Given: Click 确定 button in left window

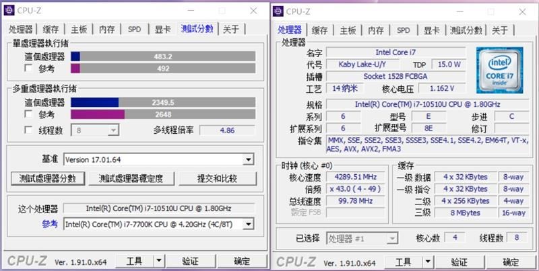Looking at the screenshot, I should coord(242,262).
